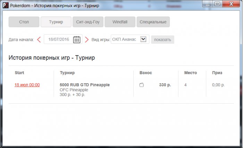Click the История покерных игр - Турнир heading
243x148 pixels.
point(52,58)
